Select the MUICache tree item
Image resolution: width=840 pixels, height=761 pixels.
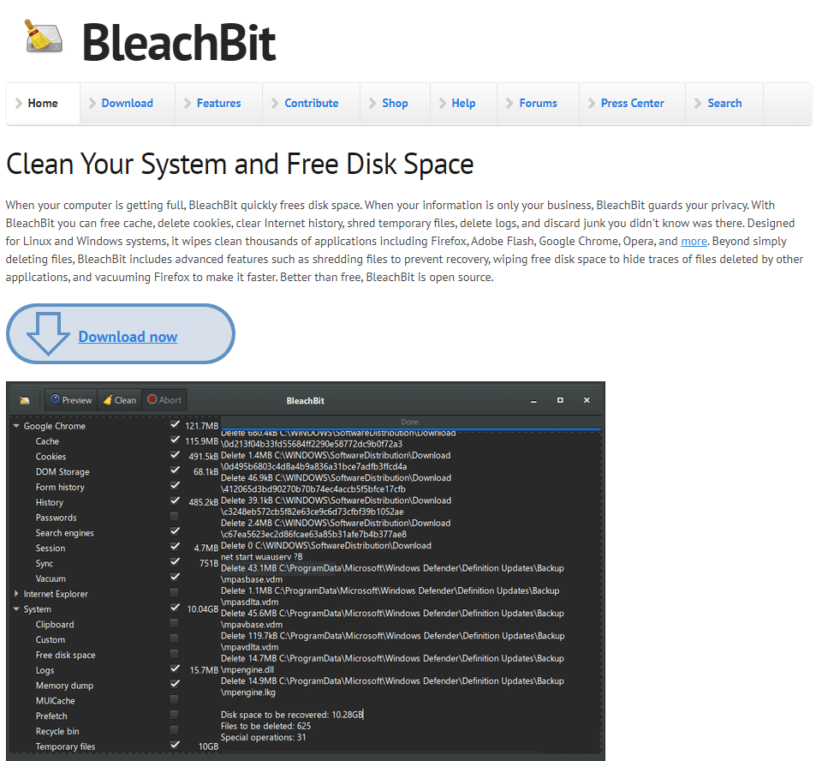click(55, 701)
